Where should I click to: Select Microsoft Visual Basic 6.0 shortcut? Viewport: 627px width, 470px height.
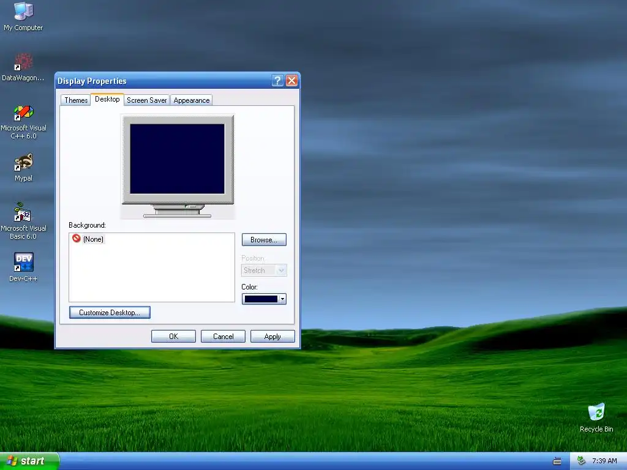(23, 221)
